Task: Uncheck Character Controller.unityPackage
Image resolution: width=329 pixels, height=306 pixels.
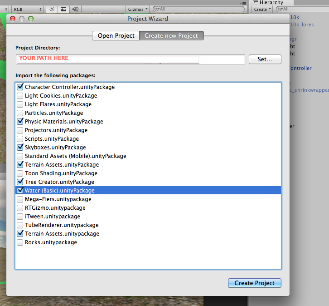Action: click(20, 87)
